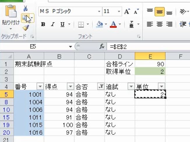Align text right
The image size is (190, 142).
[x=169, y=24]
